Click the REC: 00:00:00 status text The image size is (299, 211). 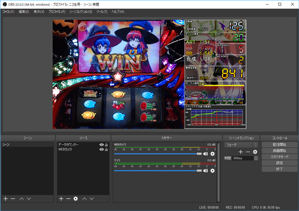coord(235,208)
